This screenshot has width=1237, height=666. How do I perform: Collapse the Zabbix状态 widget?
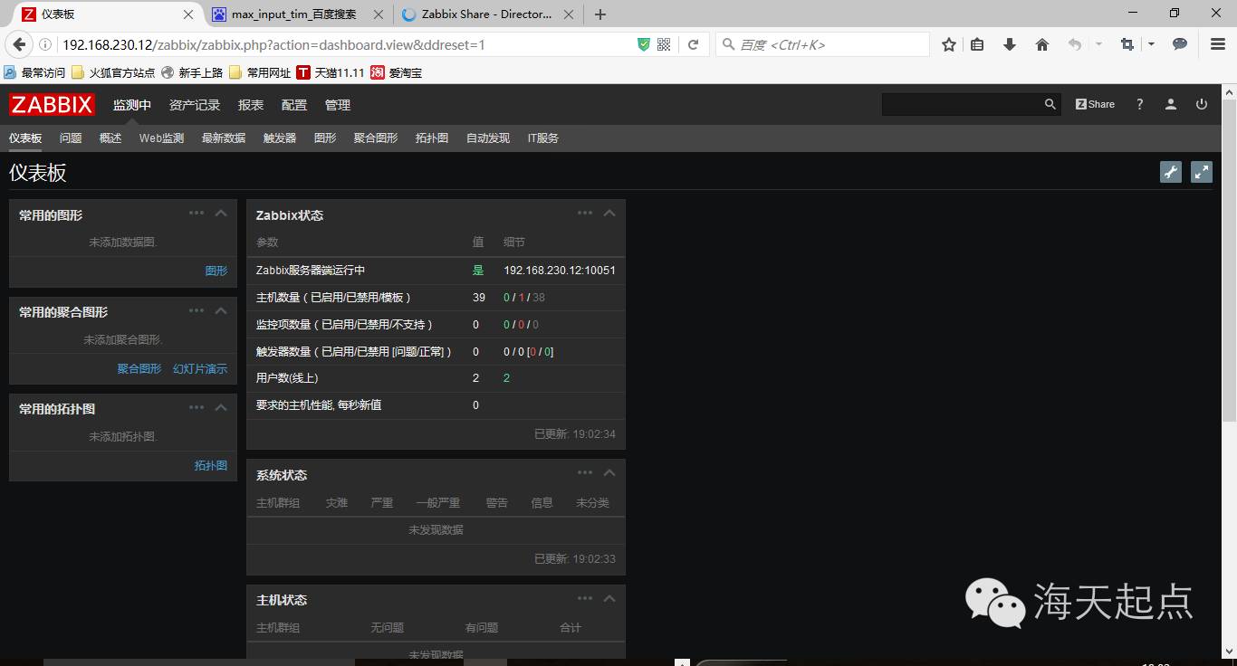click(609, 213)
